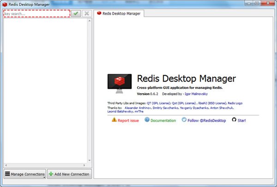Open Dmitriy Savchenko contributor link
Image resolution: width=277 pixels, height=187 pixels.
tap(166, 108)
